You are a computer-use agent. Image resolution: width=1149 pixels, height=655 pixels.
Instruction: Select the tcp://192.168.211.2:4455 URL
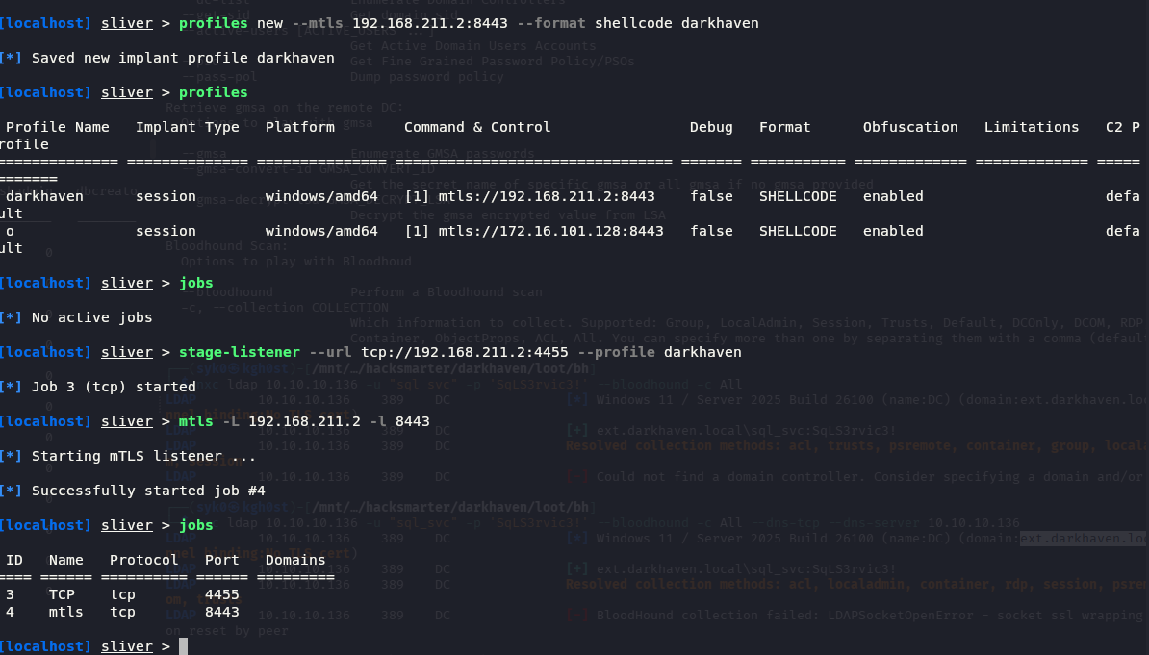coord(465,352)
